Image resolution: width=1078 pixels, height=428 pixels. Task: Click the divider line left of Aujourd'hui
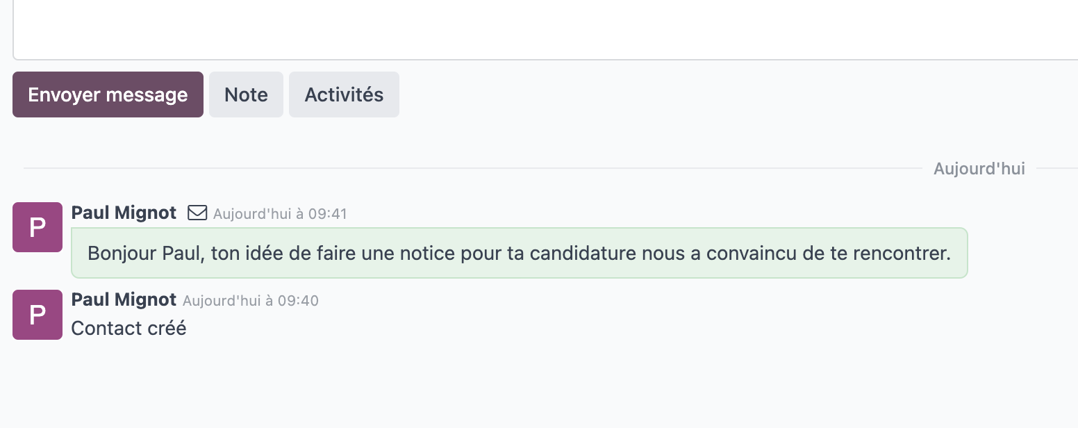click(x=472, y=168)
